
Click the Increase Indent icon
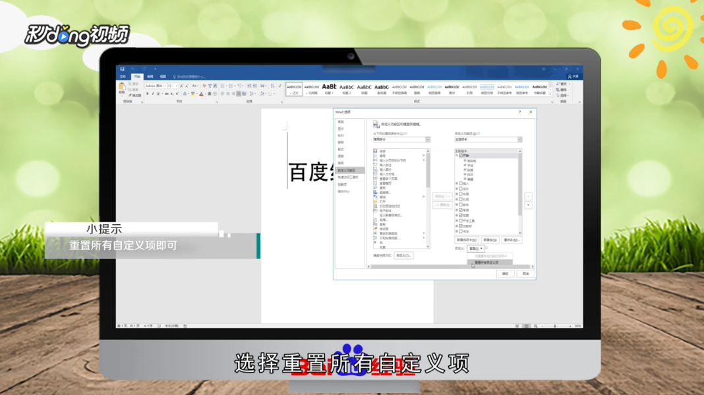(254, 86)
